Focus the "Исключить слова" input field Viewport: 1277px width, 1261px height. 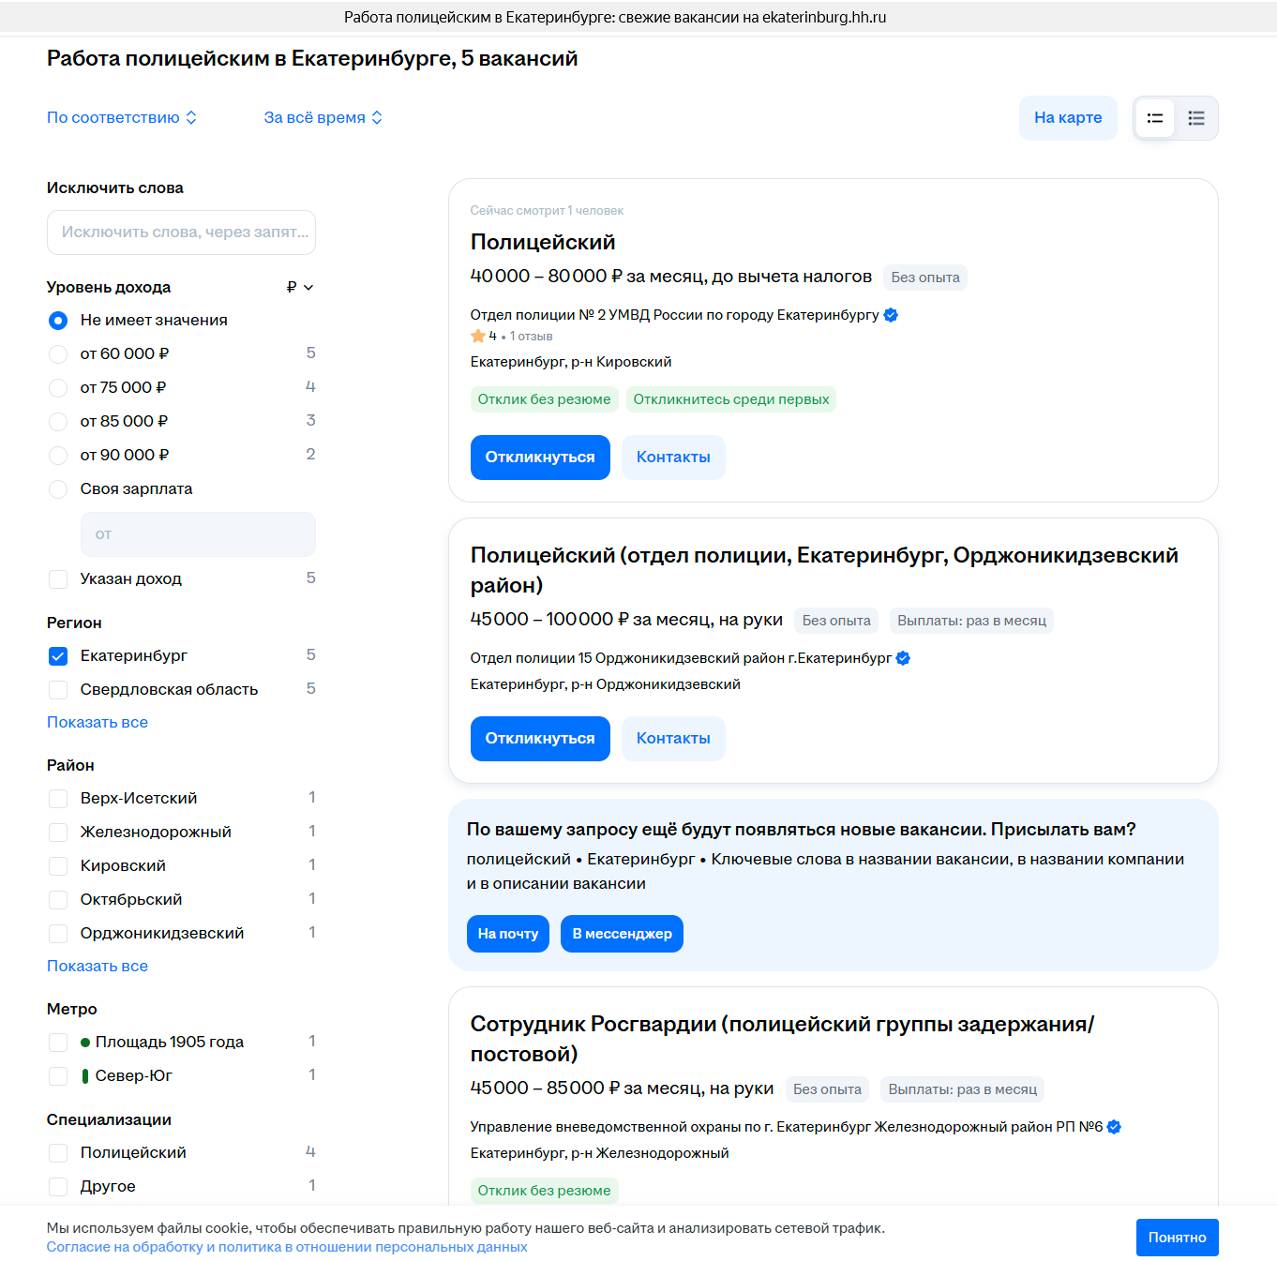pos(181,233)
